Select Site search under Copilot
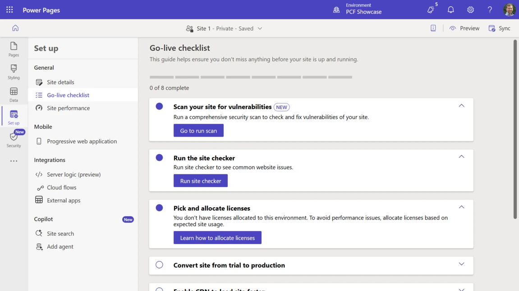Screen dimensions: 519x291 tap(83, 233)
